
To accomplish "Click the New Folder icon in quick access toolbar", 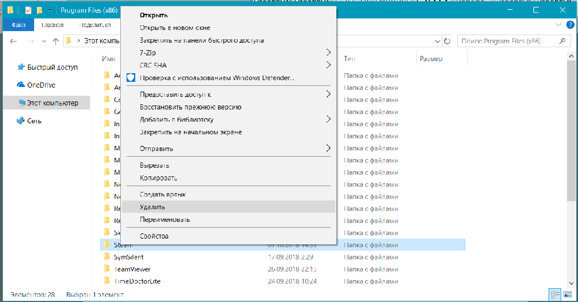I will [x=39, y=10].
